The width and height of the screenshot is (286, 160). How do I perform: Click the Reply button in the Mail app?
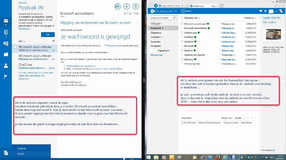118,7
